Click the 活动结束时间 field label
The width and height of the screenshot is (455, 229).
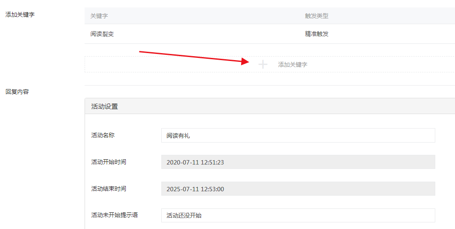109,189
